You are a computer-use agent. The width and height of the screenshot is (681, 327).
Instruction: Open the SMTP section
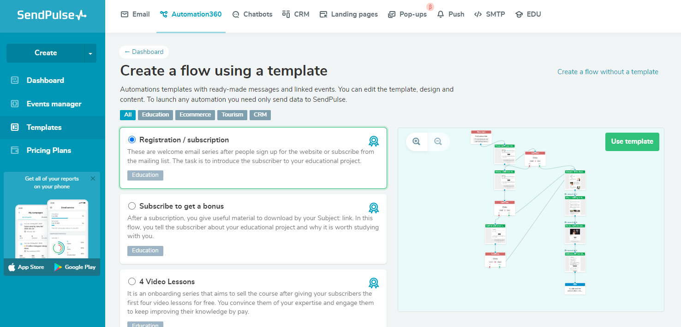tap(490, 14)
